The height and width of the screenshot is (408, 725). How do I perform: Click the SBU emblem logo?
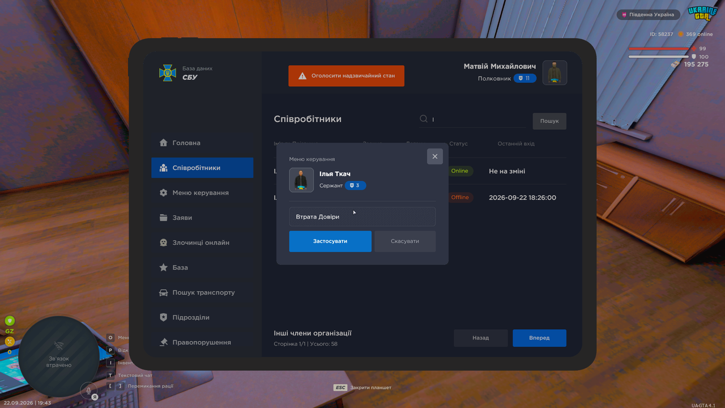[168, 73]
